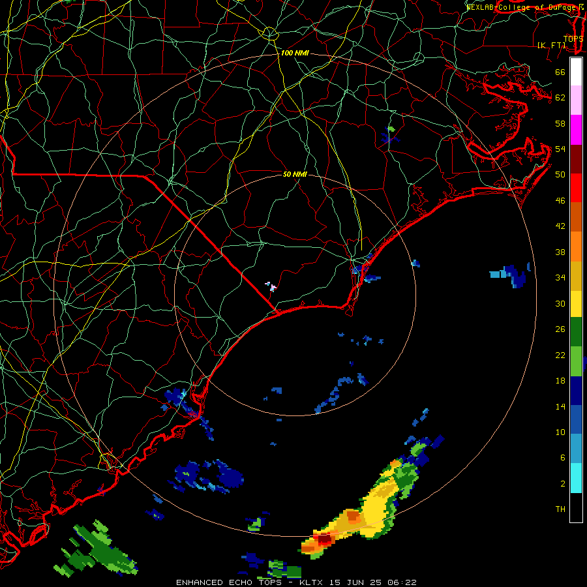
Task: Click the yellow 34 kft legend swatch
Action: coord(576,303)
